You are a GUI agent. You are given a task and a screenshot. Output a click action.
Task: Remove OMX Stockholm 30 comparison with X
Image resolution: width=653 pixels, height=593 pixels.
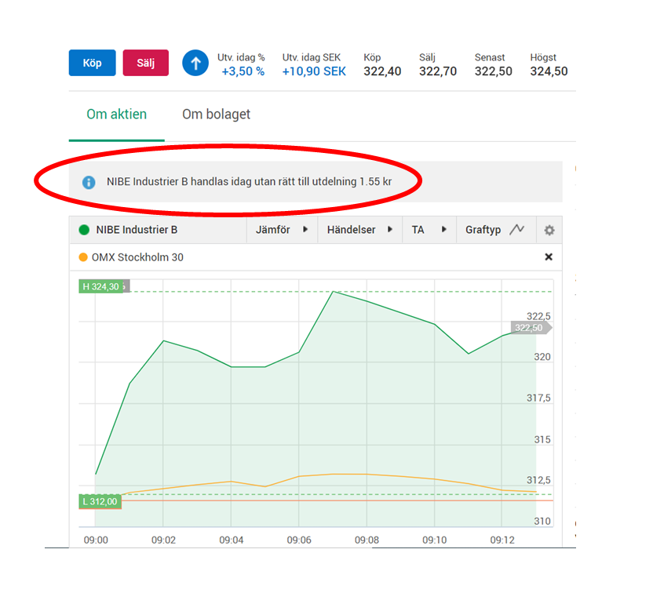click(x=549, y=257)
